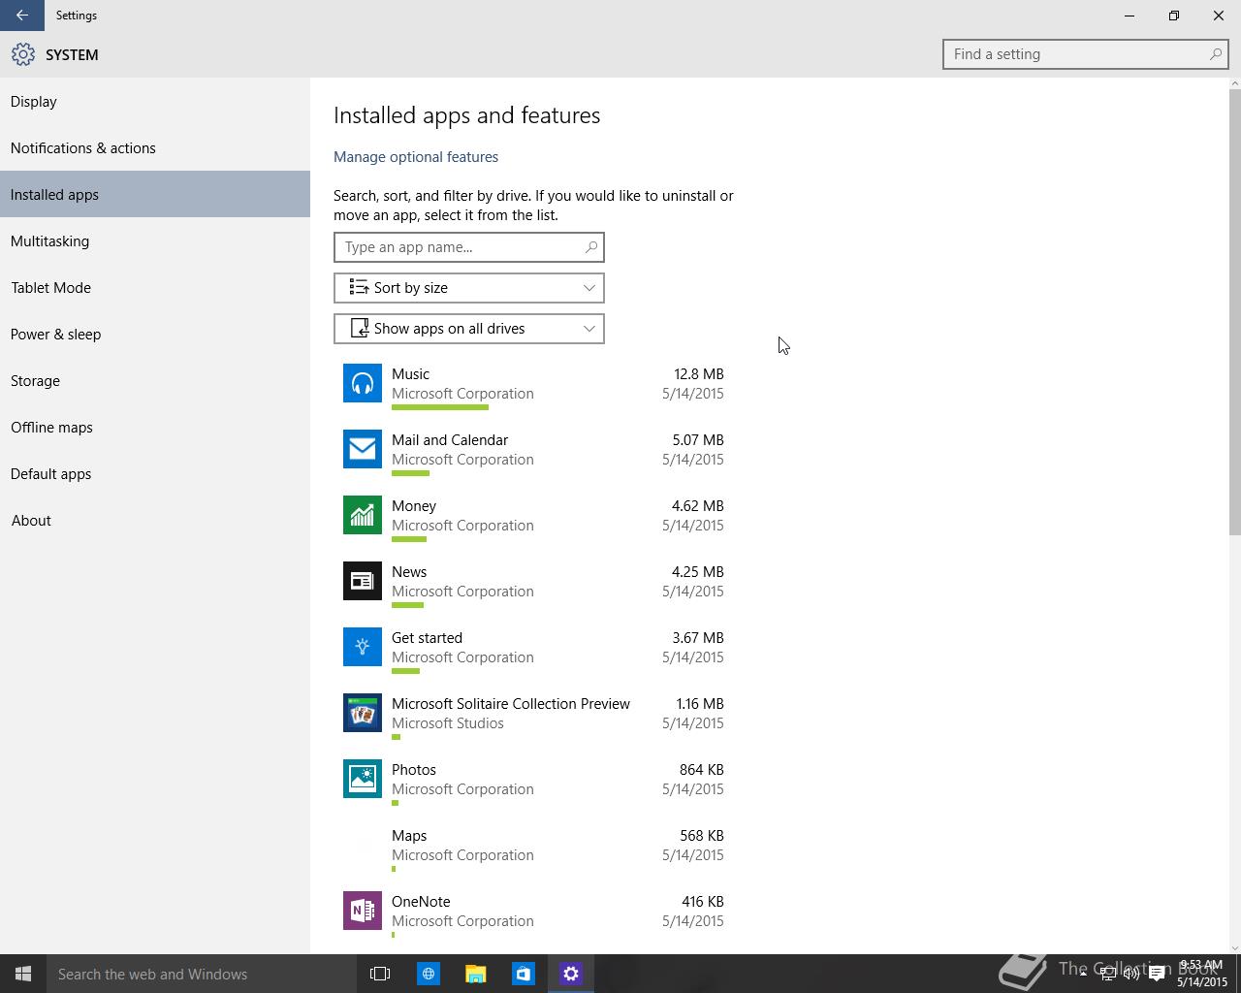Open the Display settings page
Image resolution: width=1241 pixels, height=993 pixels.
155,101
